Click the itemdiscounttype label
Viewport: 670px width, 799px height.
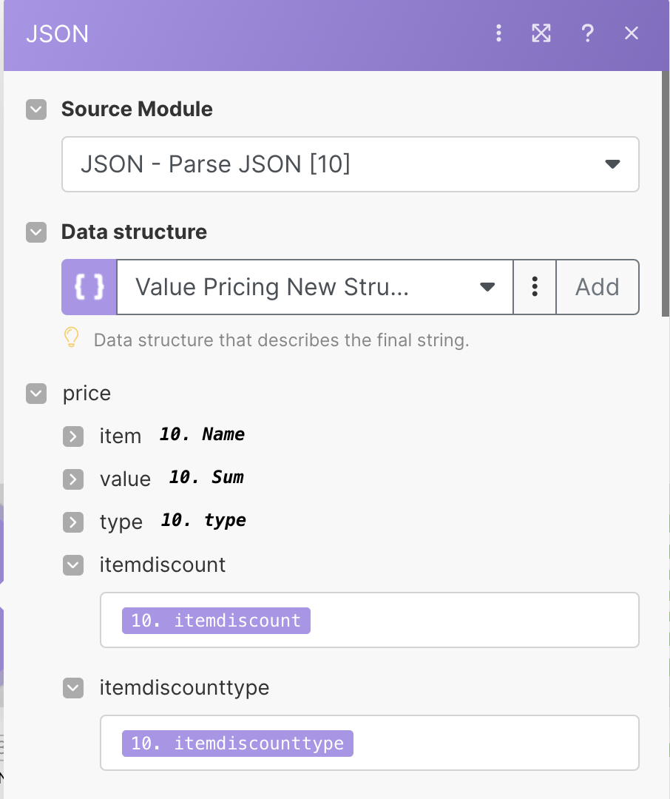(x=184, y=688)
